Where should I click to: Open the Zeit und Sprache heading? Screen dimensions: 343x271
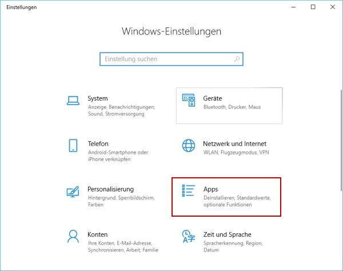click(x=228, y=234)
